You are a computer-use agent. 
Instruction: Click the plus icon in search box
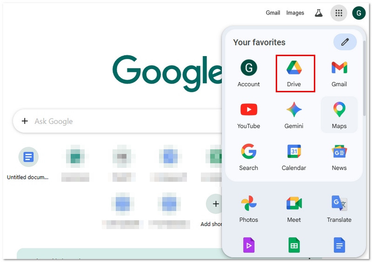tap(25, 121)
